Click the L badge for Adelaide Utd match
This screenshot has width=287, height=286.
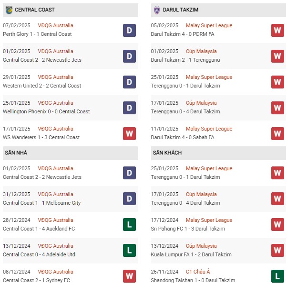[129, 251]
